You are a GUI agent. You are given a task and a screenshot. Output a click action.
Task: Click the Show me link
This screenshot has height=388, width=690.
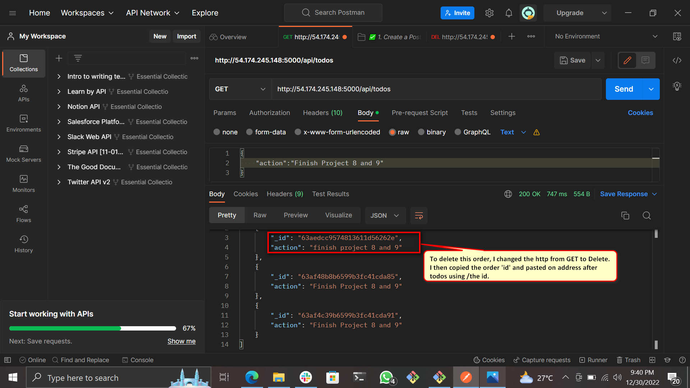(x=181, y=341)
